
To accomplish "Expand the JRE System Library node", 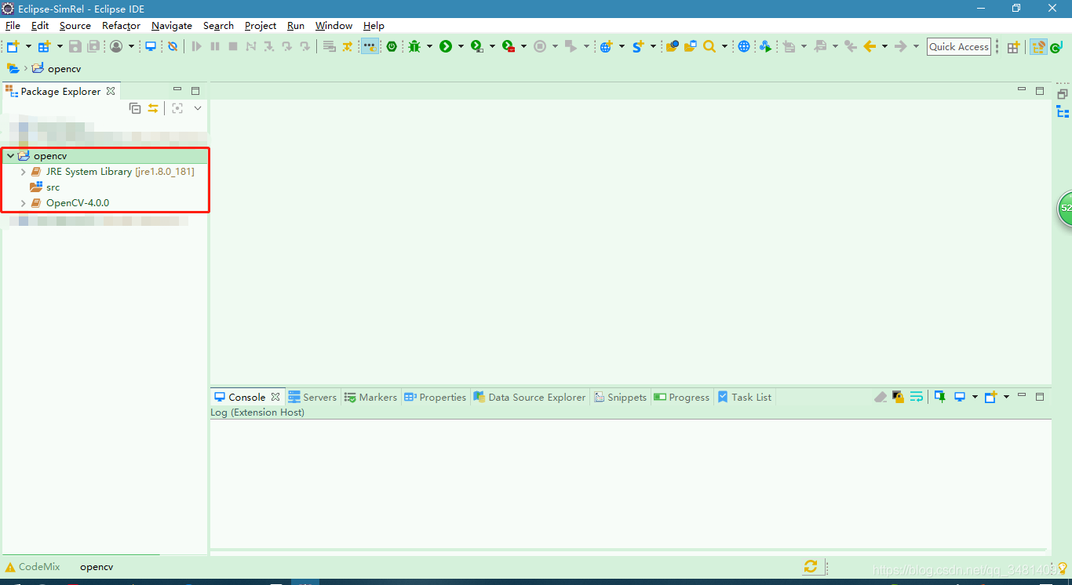I will [x=23, y=171].
